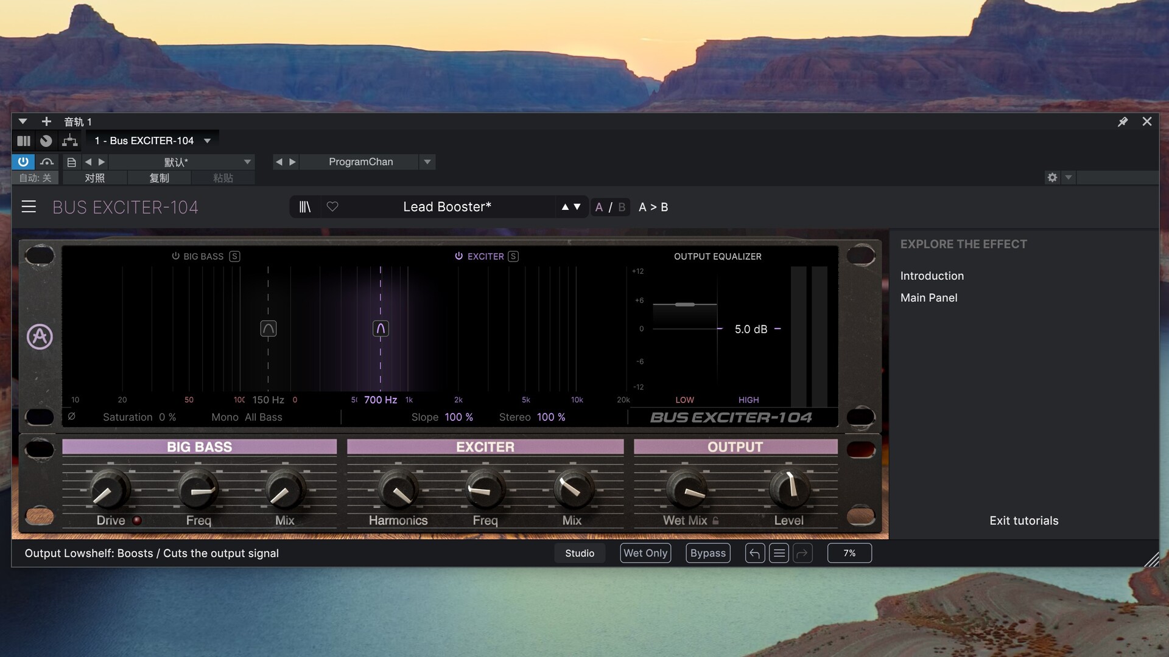Go to next host preset arrow
Screen dimensions: 1169x657
click(102, 162)
